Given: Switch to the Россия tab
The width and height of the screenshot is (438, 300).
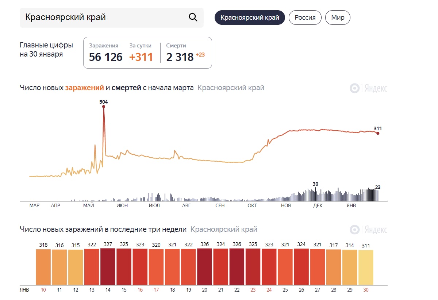Looking at the screenshot, I should pyautogui.click(x=305, y=18).
